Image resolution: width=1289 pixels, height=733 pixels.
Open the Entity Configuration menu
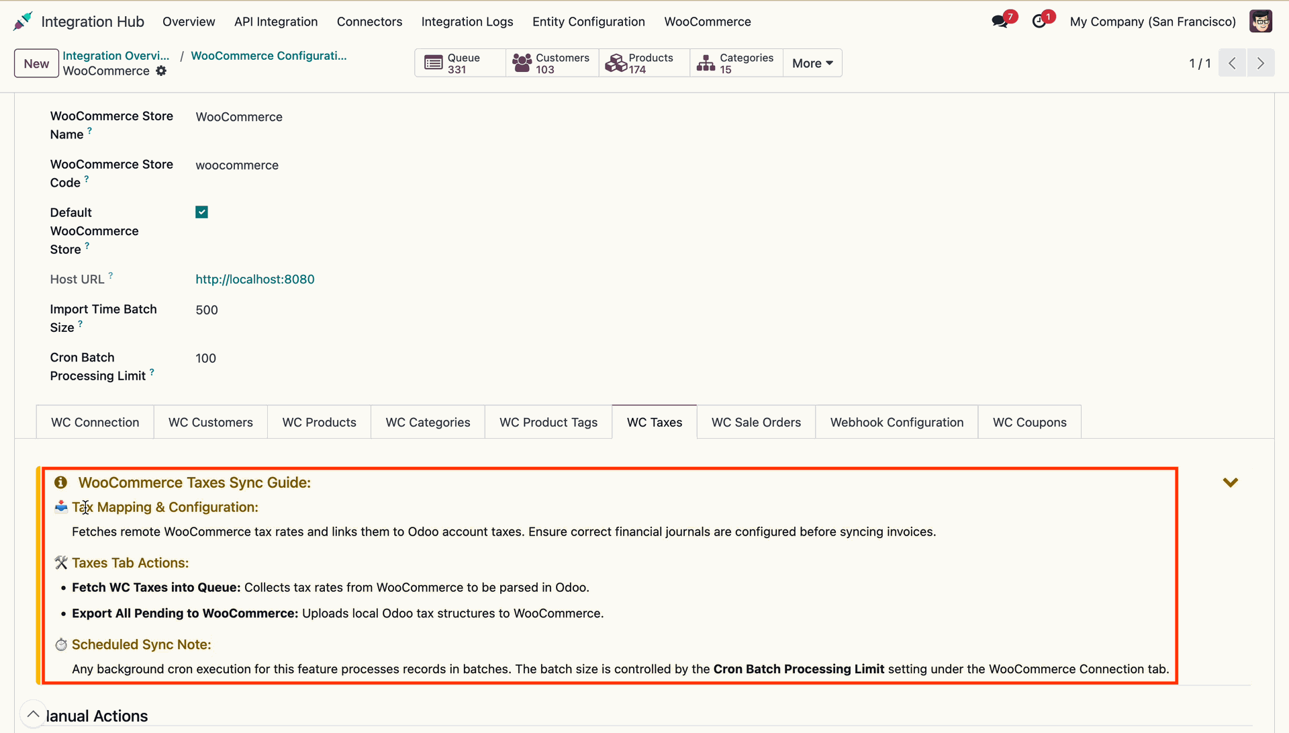click(589, 21)
